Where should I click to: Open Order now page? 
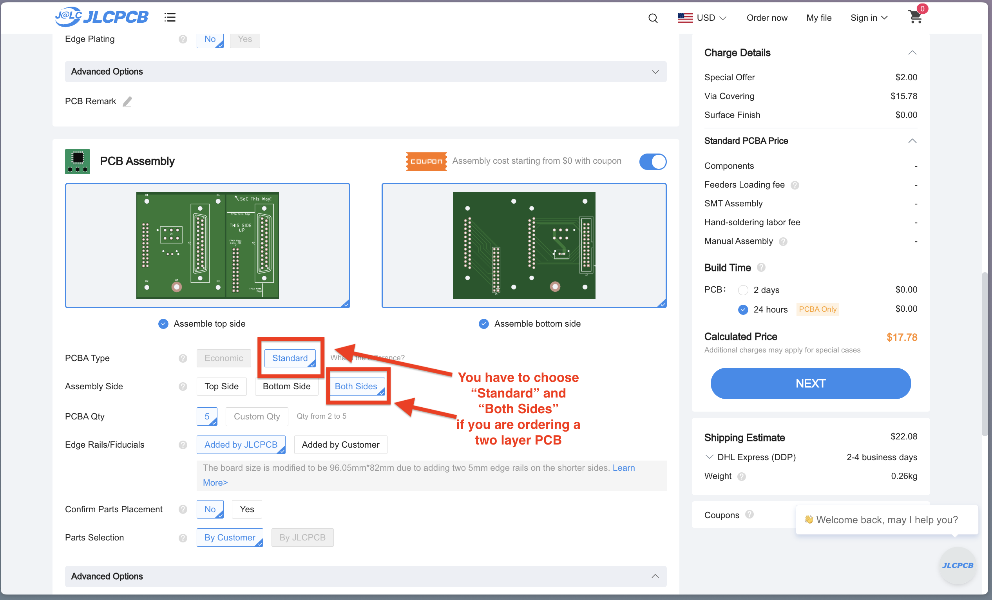767,18
